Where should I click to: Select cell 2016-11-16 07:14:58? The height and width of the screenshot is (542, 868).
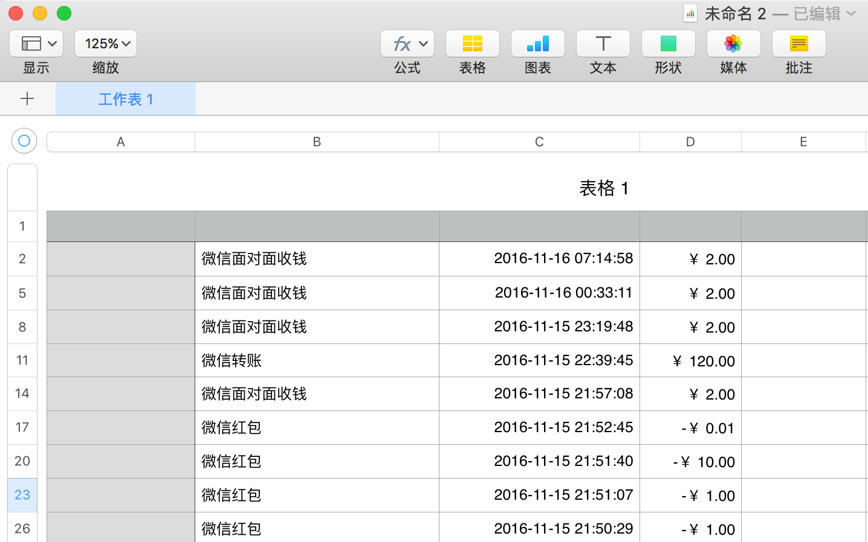[539, 259]
